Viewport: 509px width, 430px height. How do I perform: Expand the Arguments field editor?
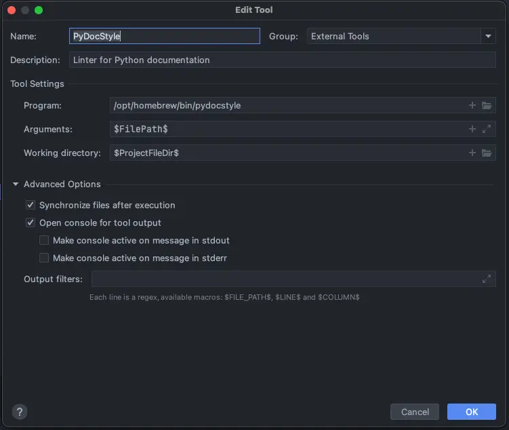coord(487,129)
